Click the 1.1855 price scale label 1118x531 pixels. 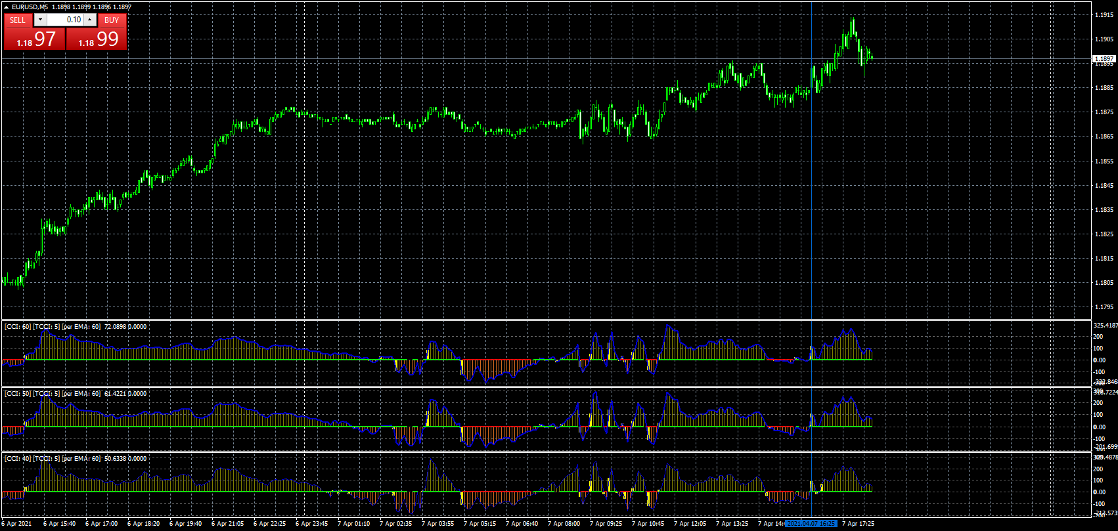(x=1104, y=161)
